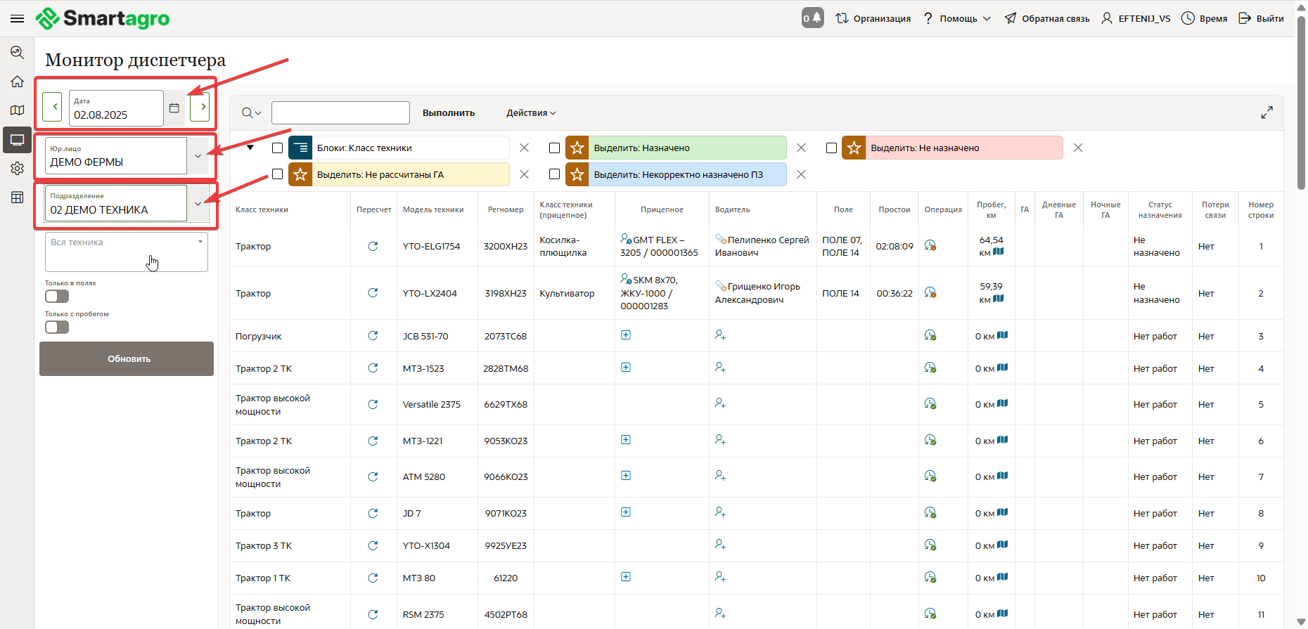The height and width of the screenshot is (629, 1308).
Task: Open the settings gear in sidebar
Action: (17, 169)
